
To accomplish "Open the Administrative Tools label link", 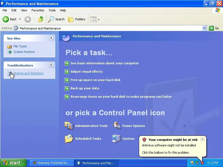I will click(x=91, y=126).
